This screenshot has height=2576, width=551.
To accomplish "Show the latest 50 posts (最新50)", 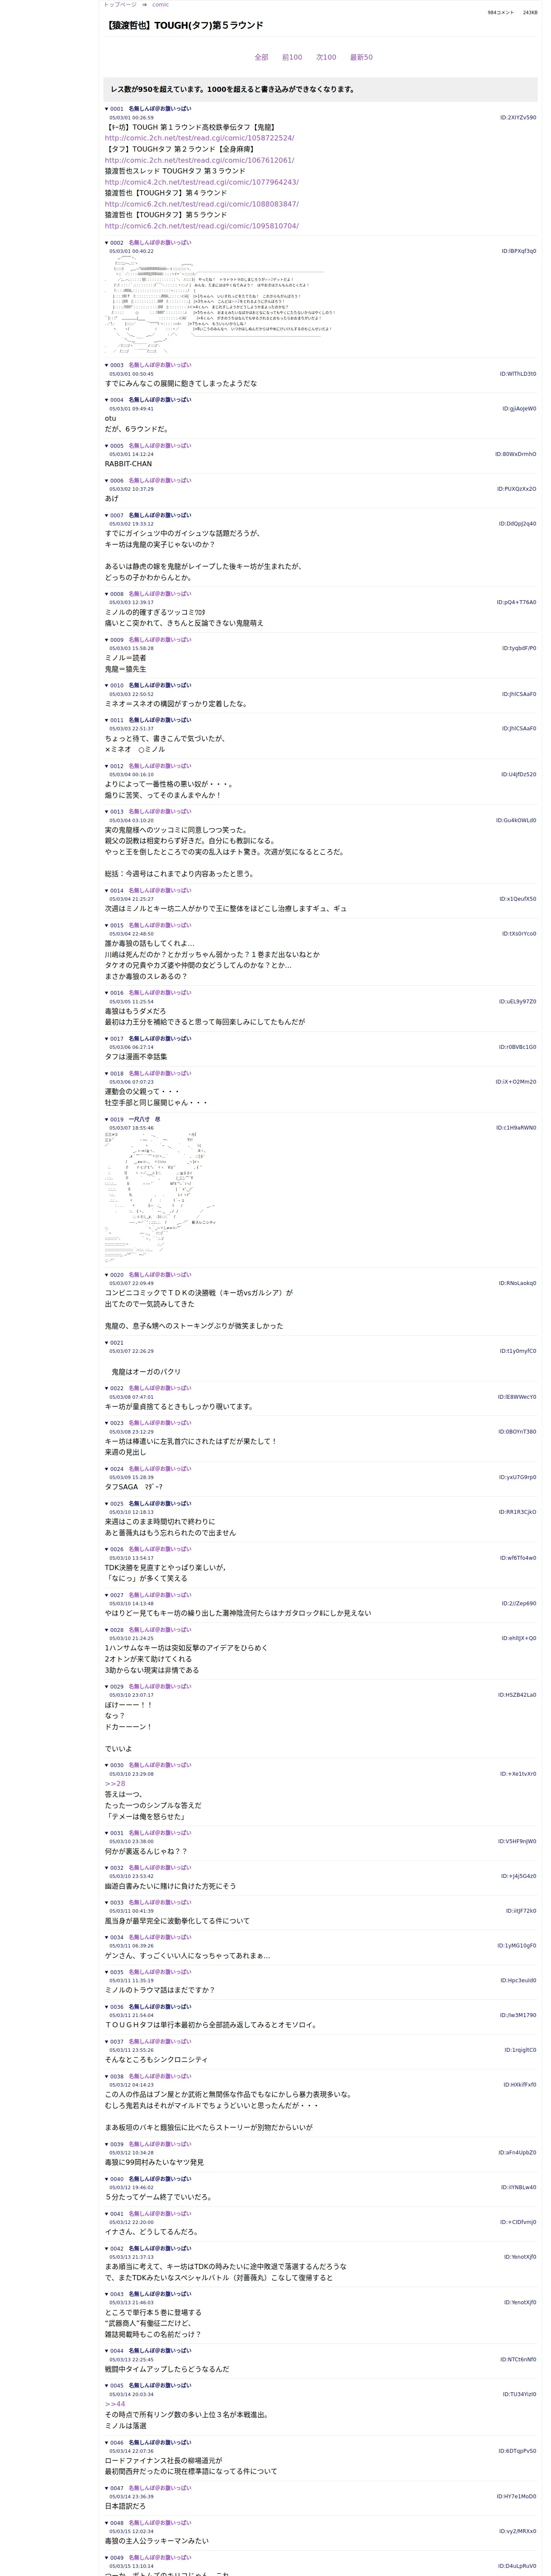I will [x=361, y=58].
